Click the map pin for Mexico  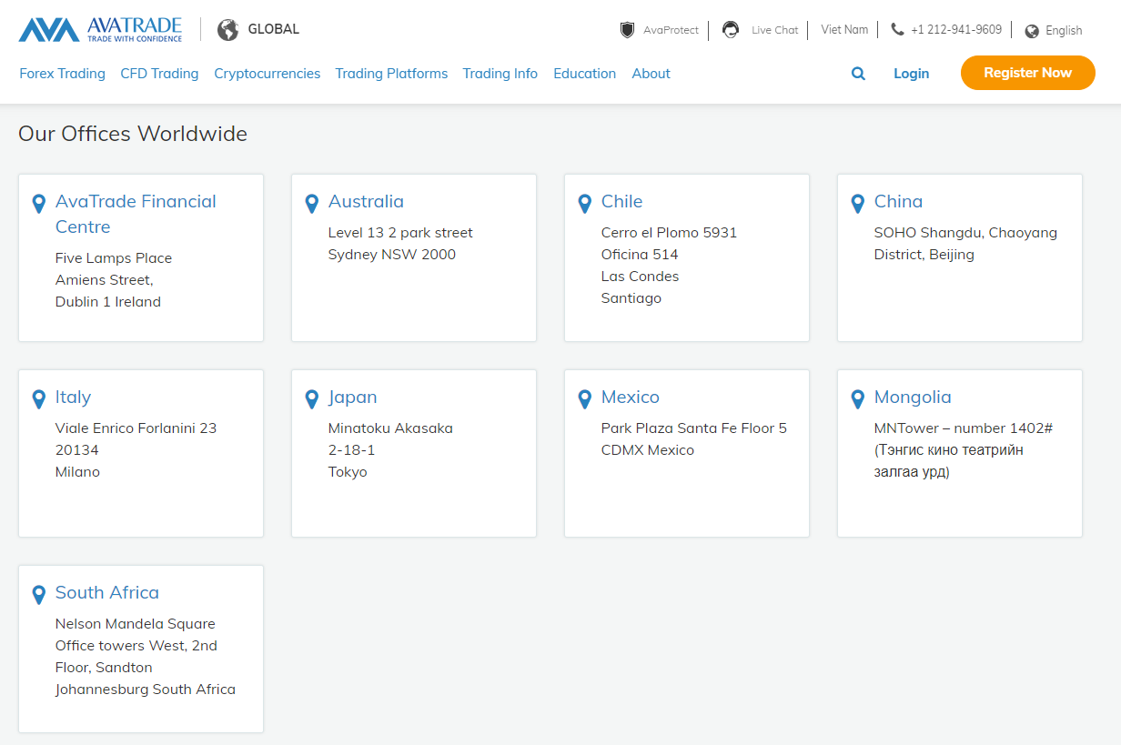584,399
